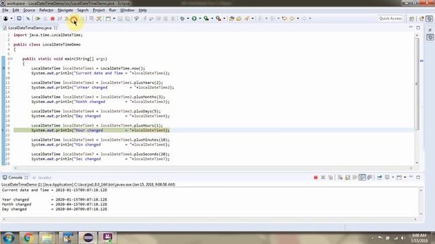Open the External Tools dropdown arrow

pyautogui.click(x=224, y=18)
